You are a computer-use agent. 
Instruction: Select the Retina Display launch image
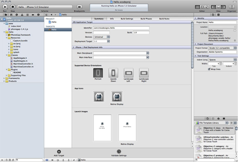point(127,128)
